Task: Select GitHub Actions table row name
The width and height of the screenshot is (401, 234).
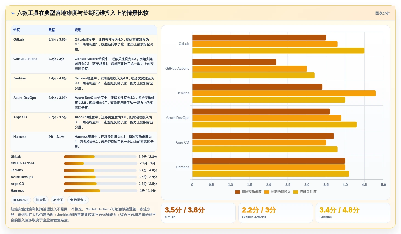Action: coord(25,59)
